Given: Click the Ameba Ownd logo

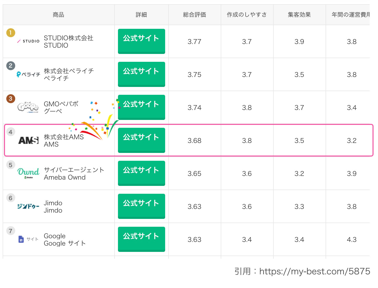Looking at the screenshot, I should (28, 173).
